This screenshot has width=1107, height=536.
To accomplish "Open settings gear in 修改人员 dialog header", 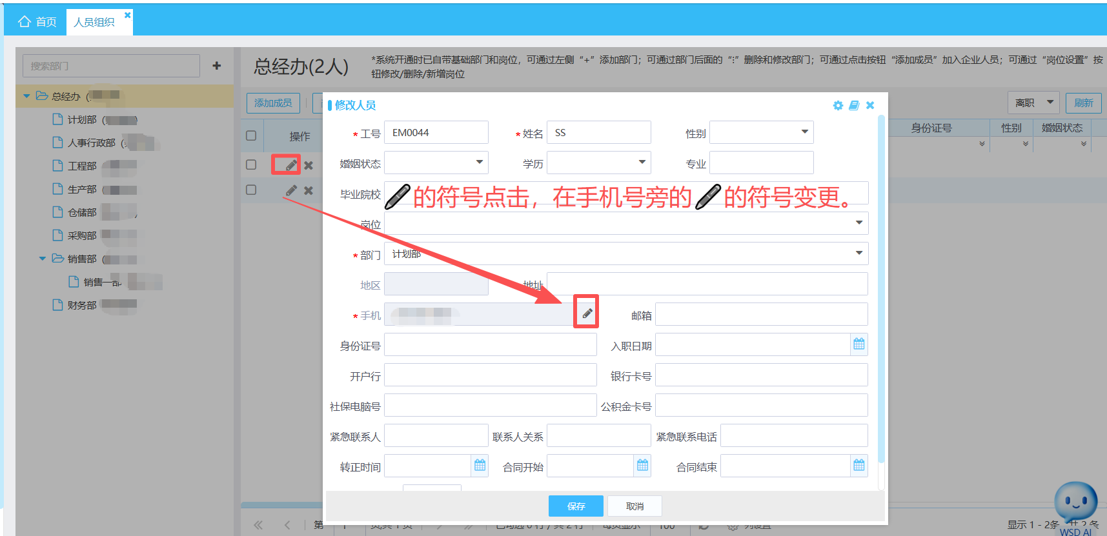I will 838,105.
